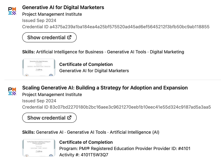The width and height of the screenshot is (221, 161).
Task: Click Project Management Institute under the first certification
Action: coord(52,14)
